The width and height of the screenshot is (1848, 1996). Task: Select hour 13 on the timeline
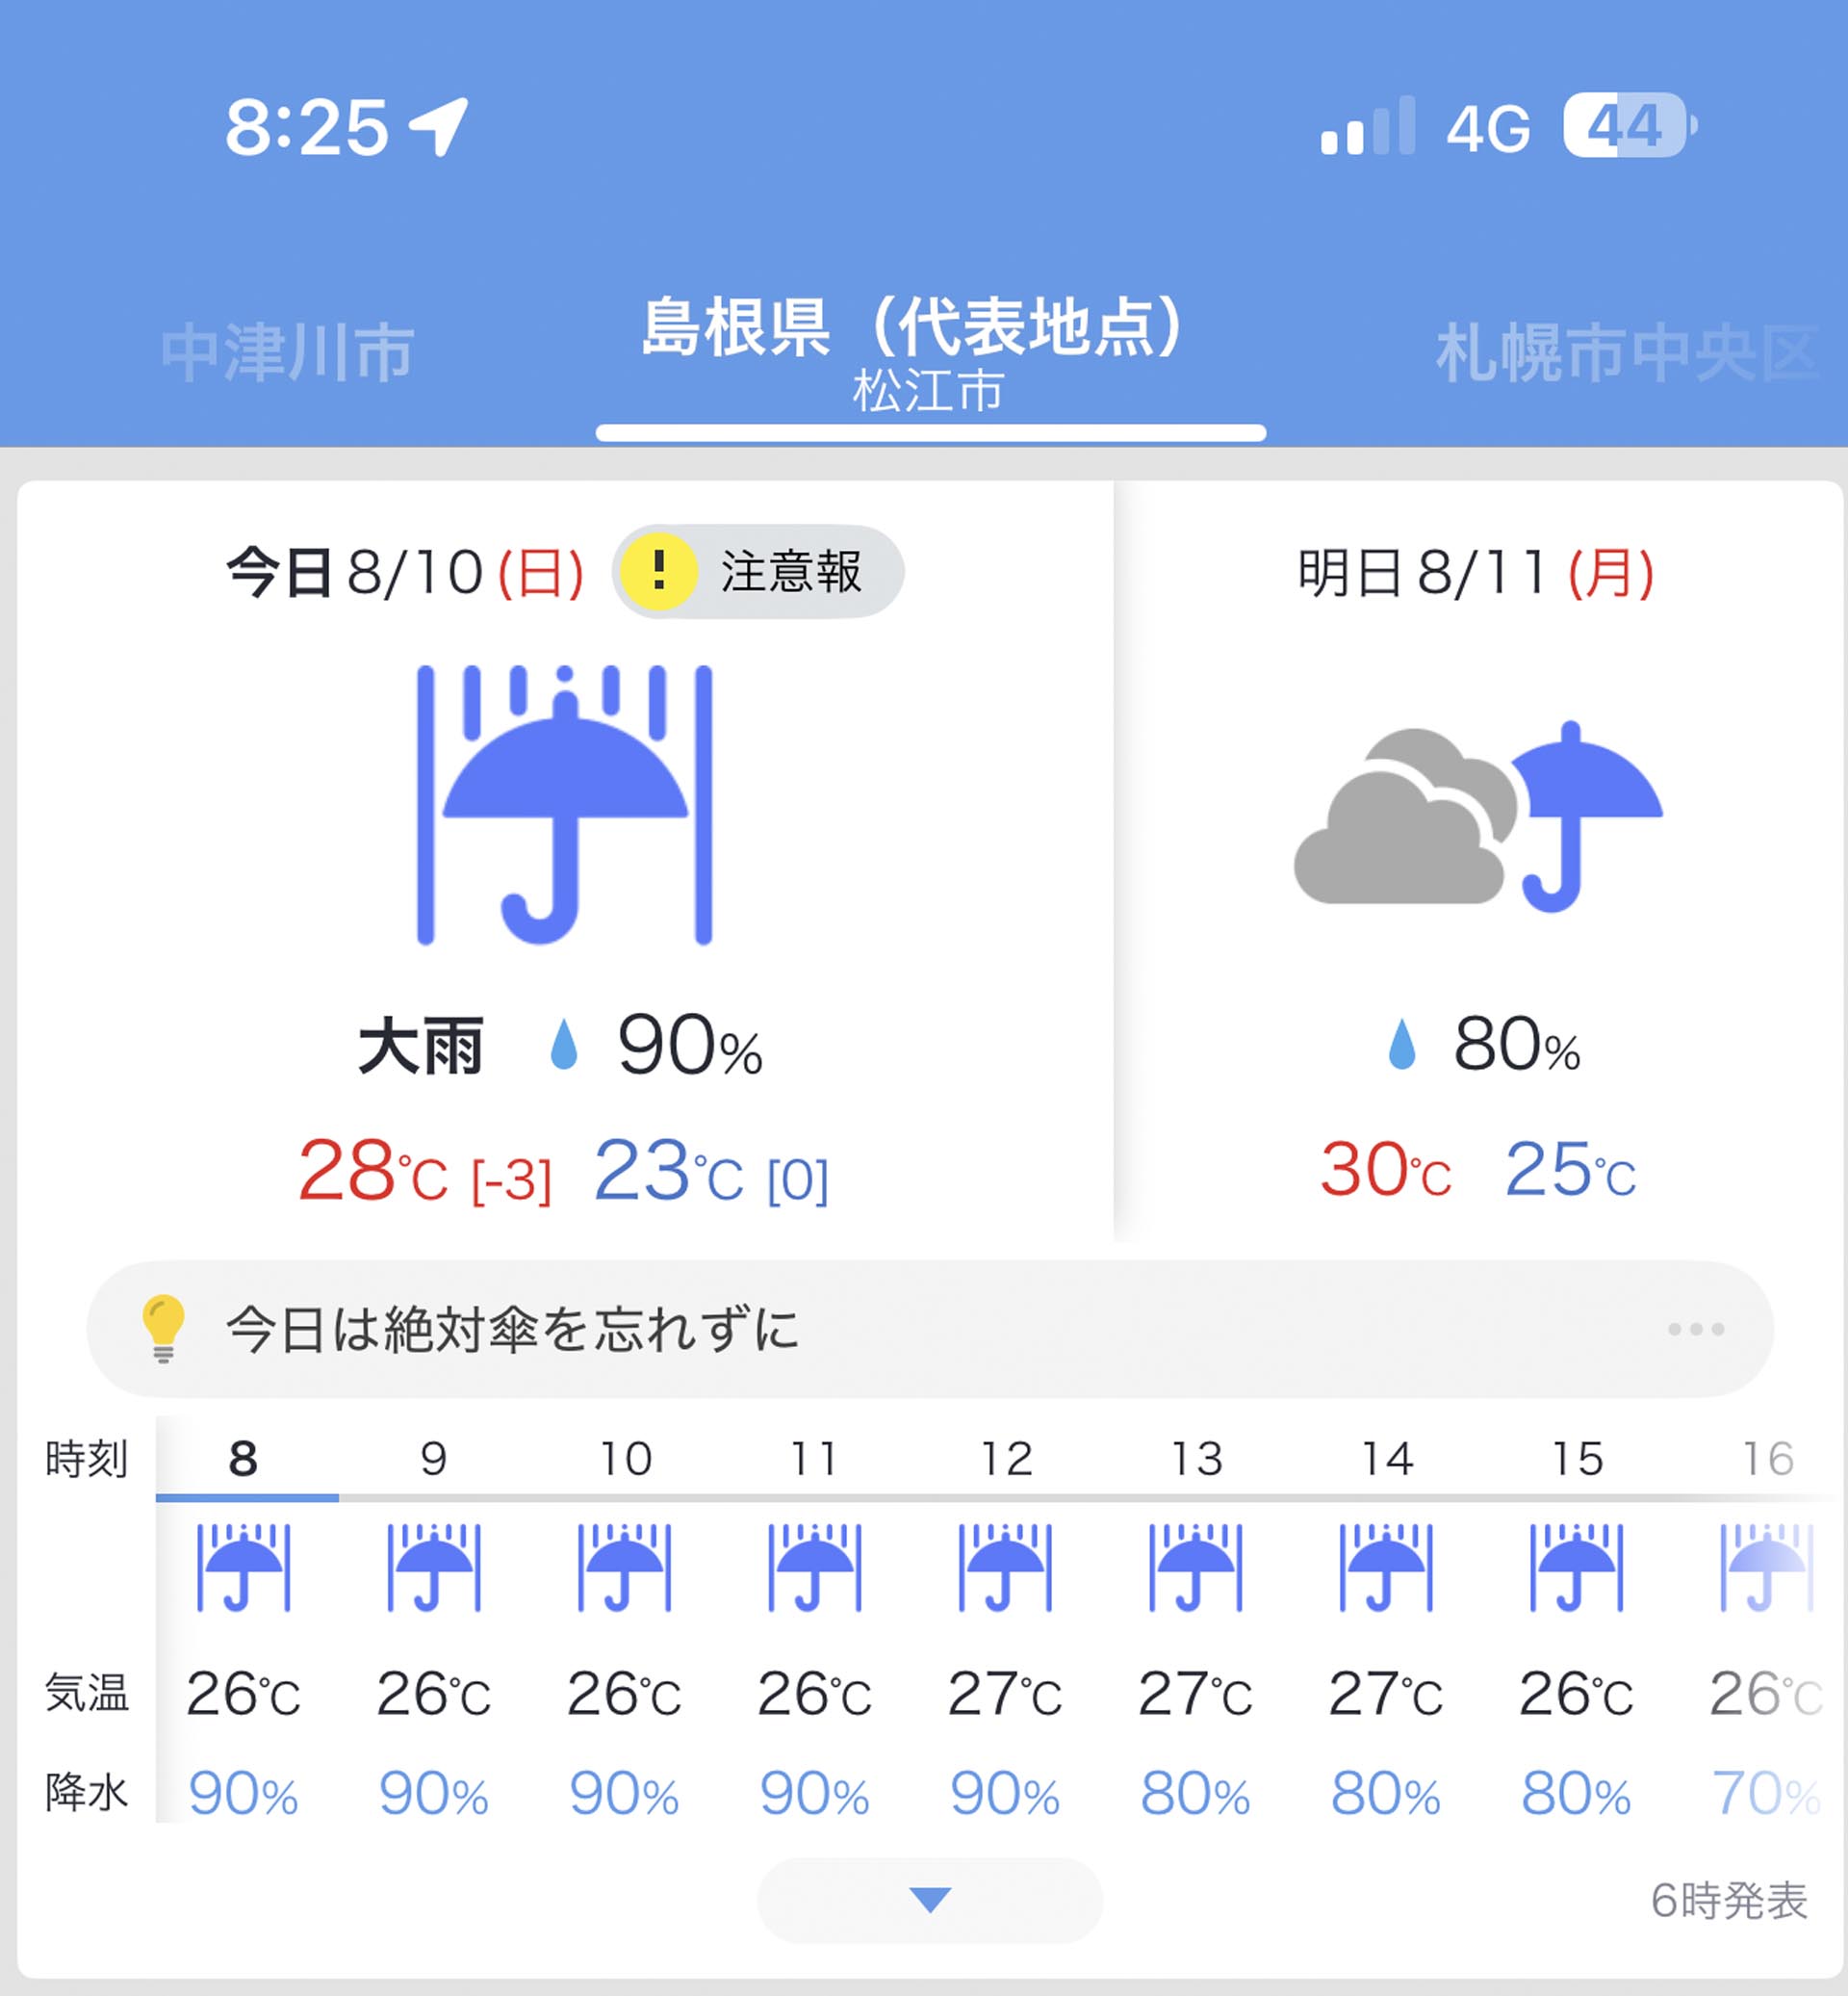pyautogui.click(x=1196, y=1459)
